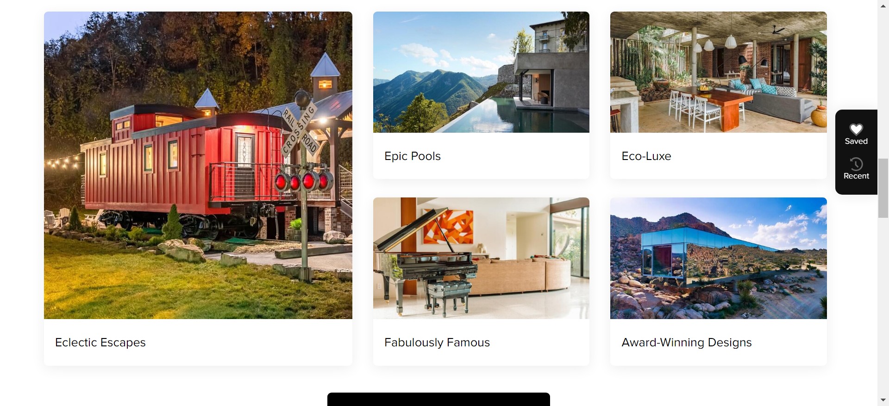Click the scrollbar up arrow
Image resolution: width=889 pixels, height=406 pixels.
(x=883, y=5)
